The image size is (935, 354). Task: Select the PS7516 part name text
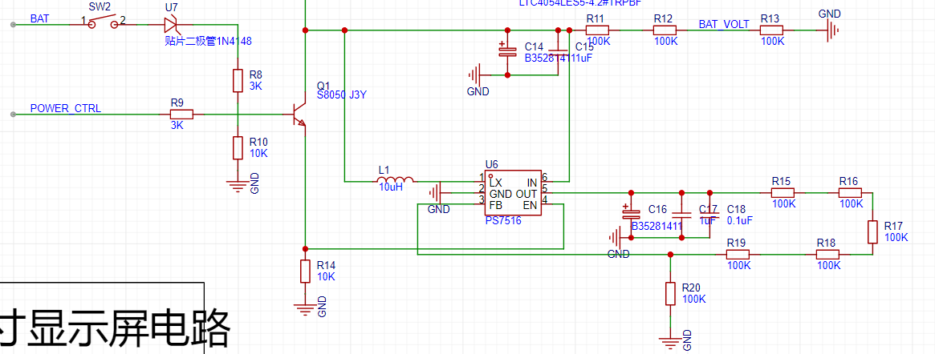click(x=504, y=221)
